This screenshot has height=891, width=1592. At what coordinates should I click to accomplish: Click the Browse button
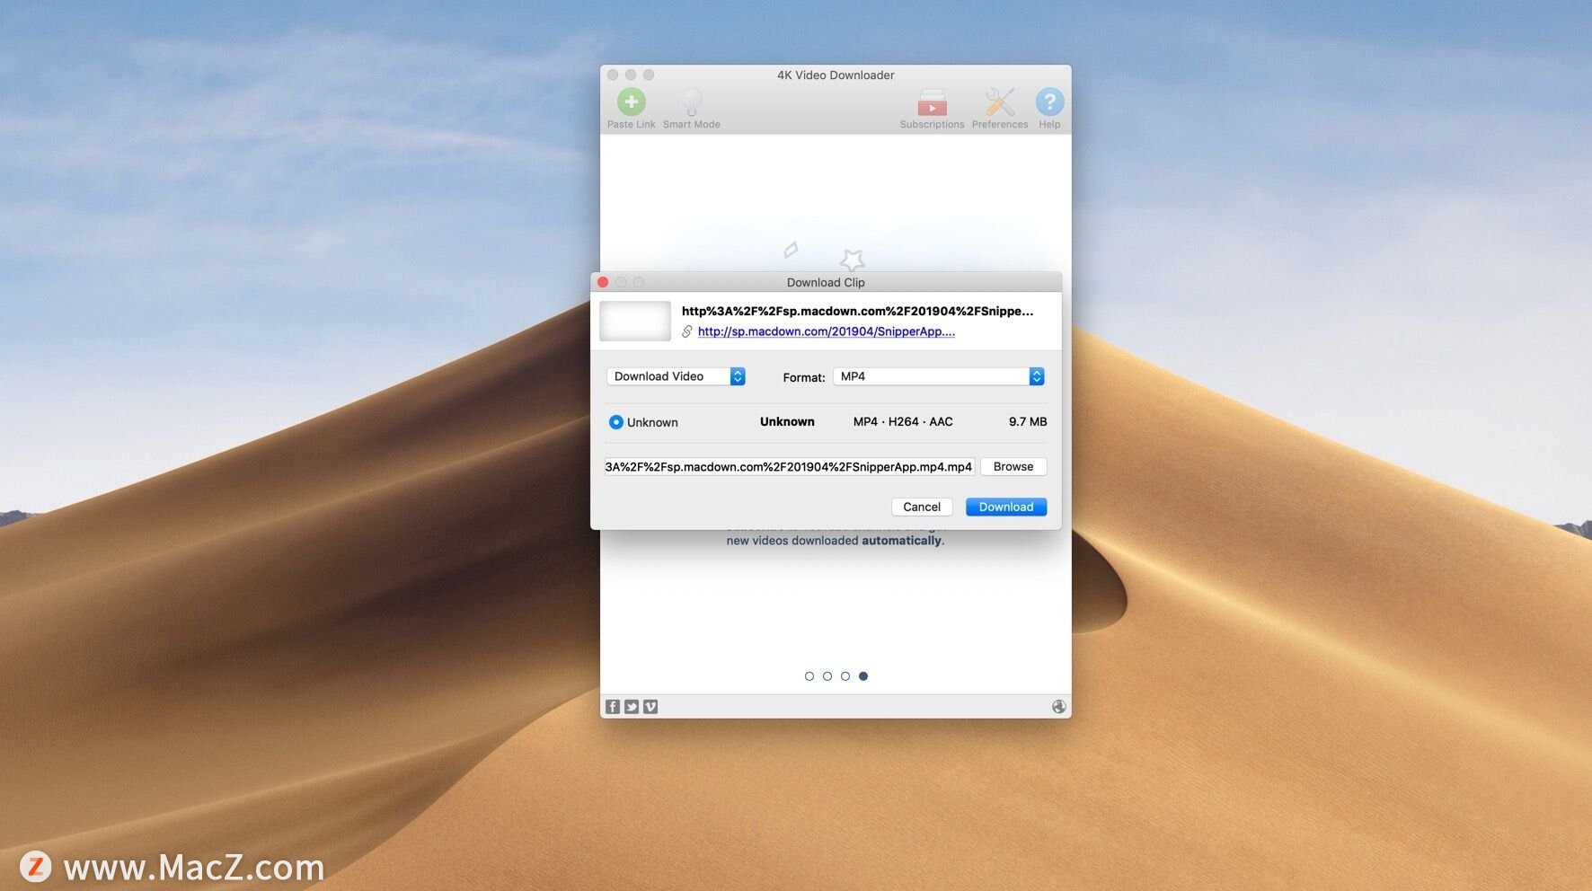(1013, 466)
